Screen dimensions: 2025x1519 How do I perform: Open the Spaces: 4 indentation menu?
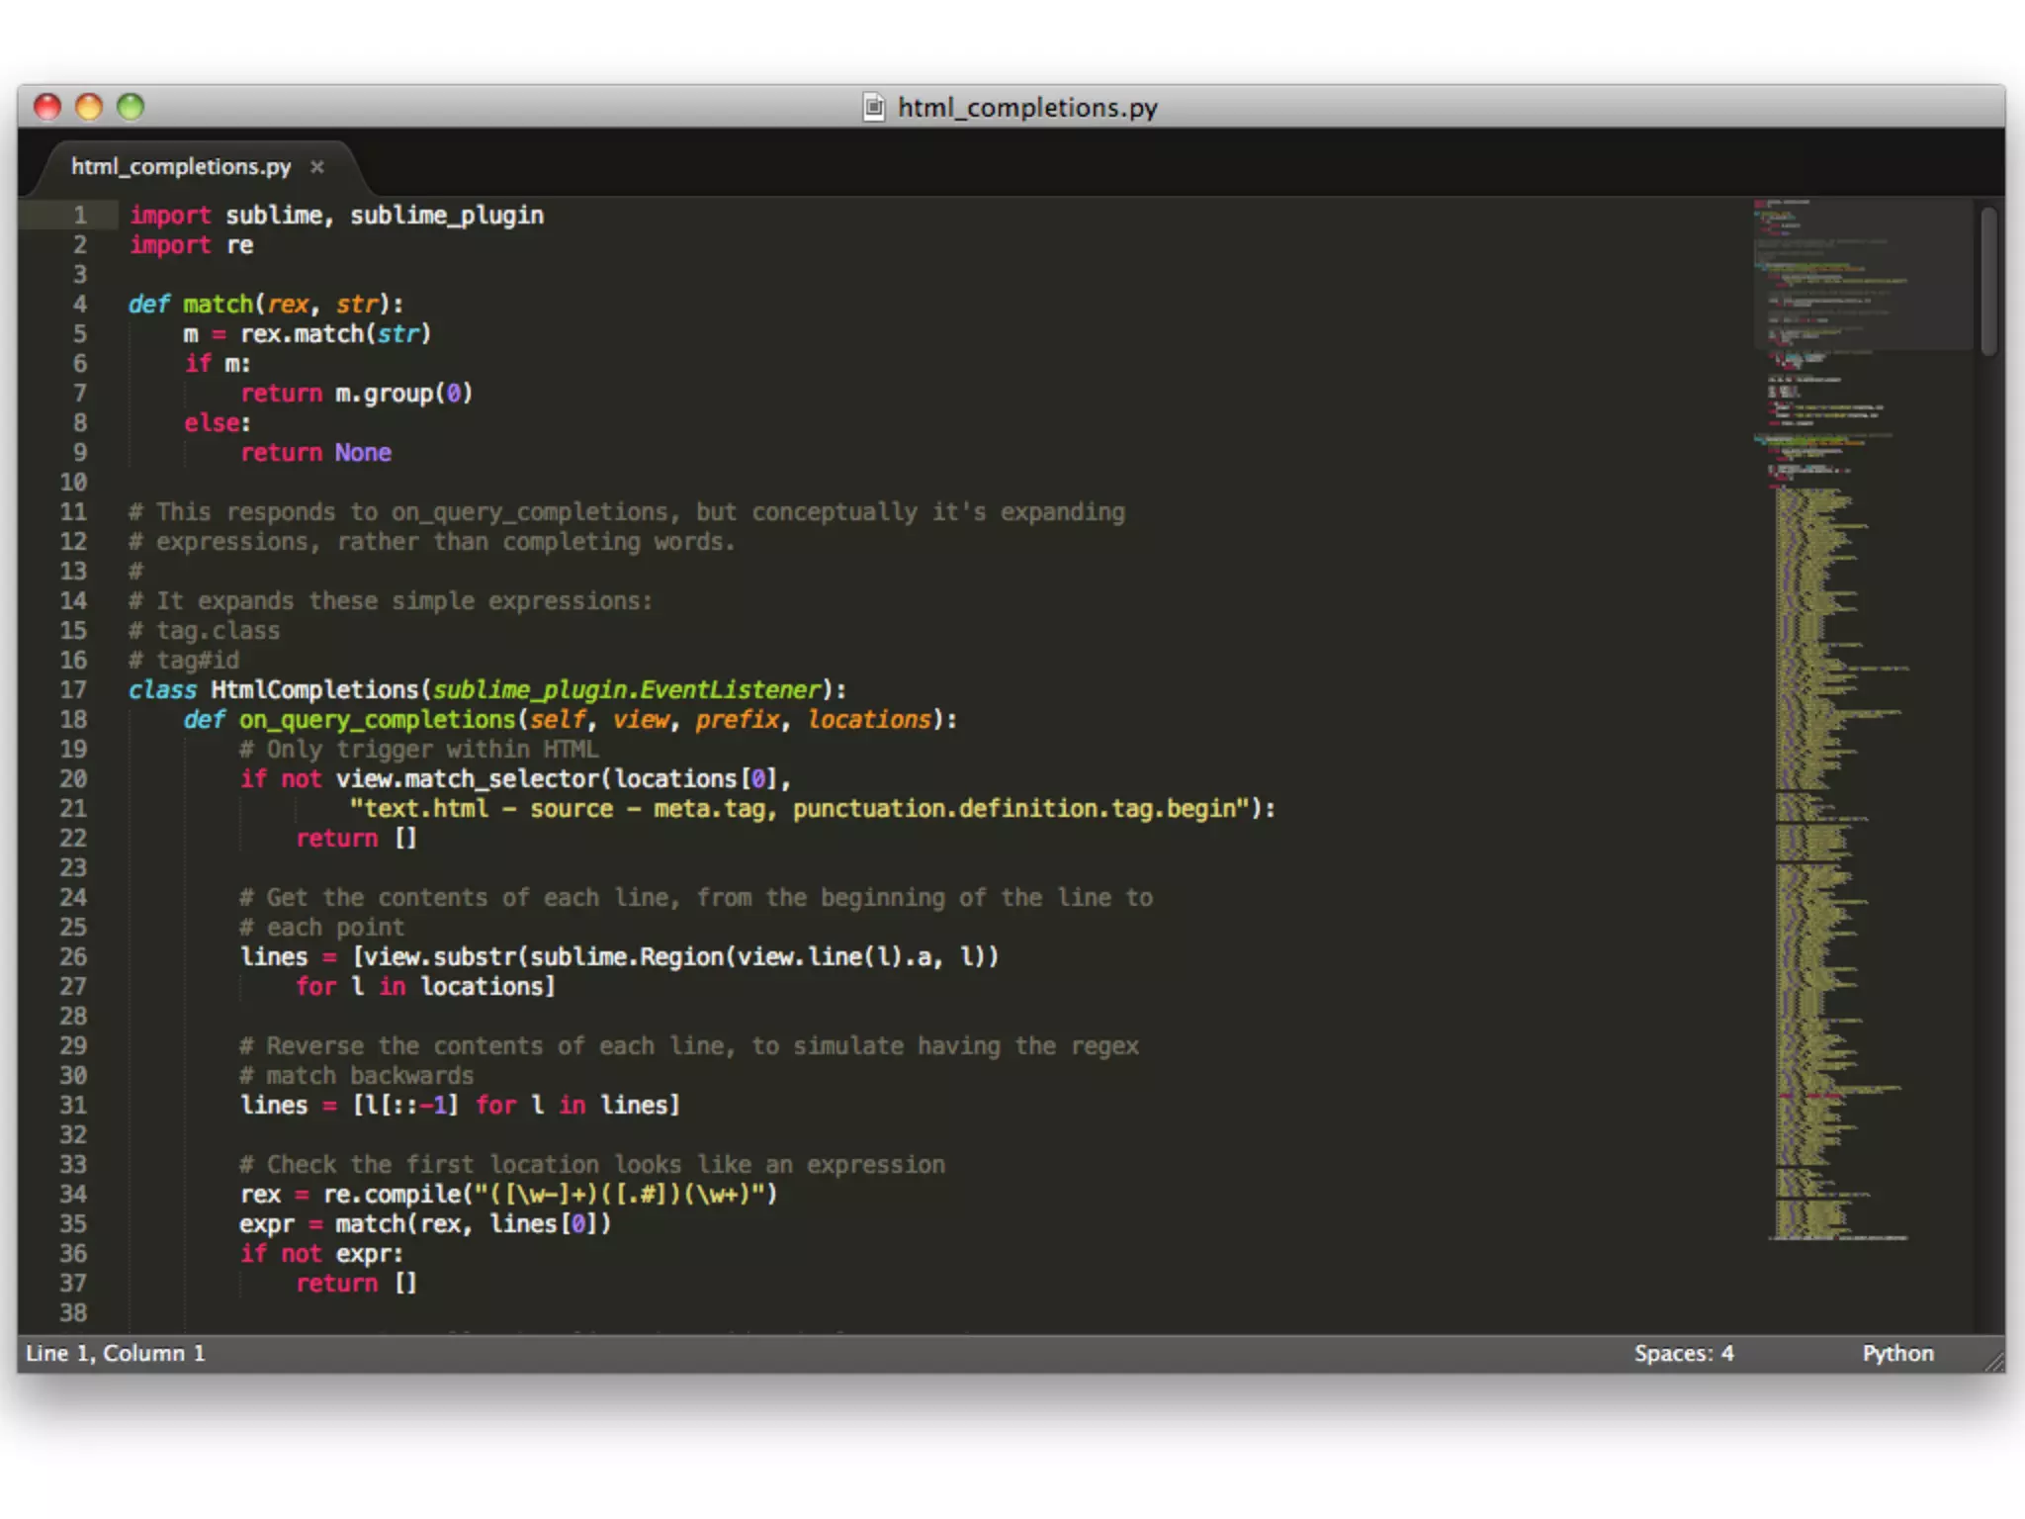pos(1683,1353)
